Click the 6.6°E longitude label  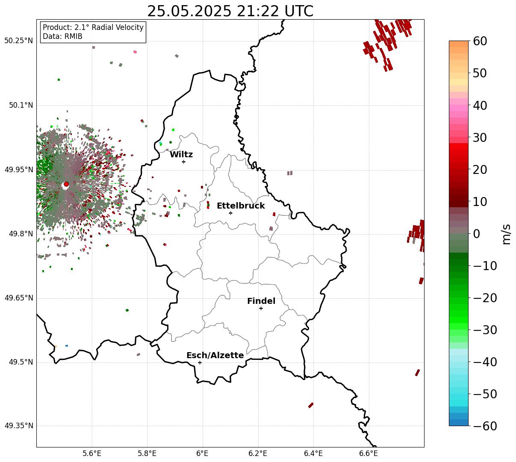[369, 453]
